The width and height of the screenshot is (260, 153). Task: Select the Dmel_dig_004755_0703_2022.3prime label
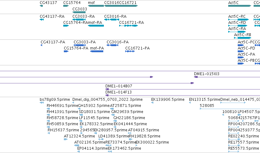point(108,100)
